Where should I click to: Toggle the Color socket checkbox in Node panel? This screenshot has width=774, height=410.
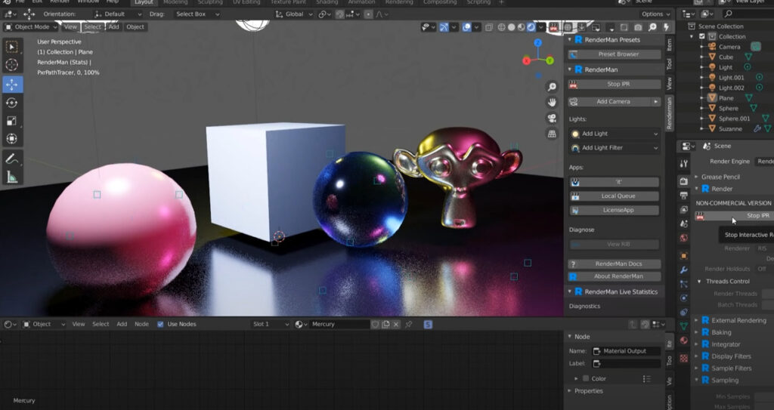click(x=586, y=378)
